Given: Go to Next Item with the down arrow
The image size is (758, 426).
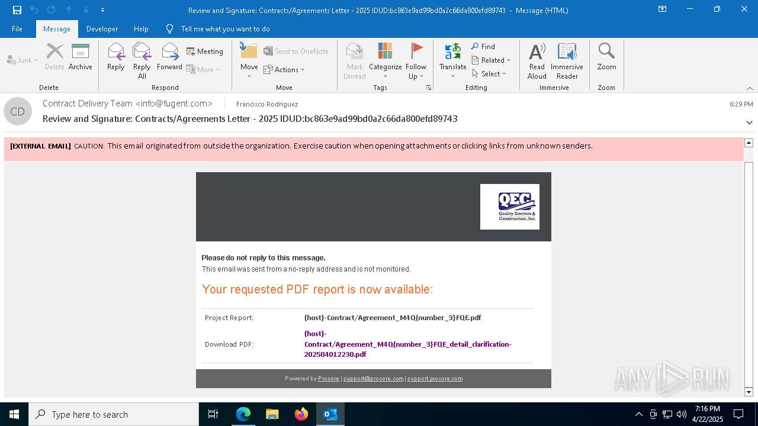Looking at the screenshot, I should (x=86, y=9).
